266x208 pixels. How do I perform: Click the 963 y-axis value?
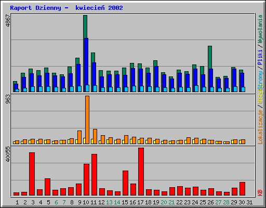(x=8, y=99)
